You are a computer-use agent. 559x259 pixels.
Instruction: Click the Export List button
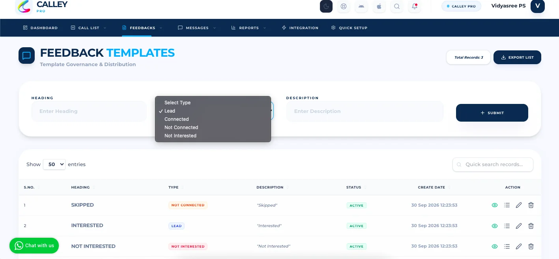pos(517,57)
